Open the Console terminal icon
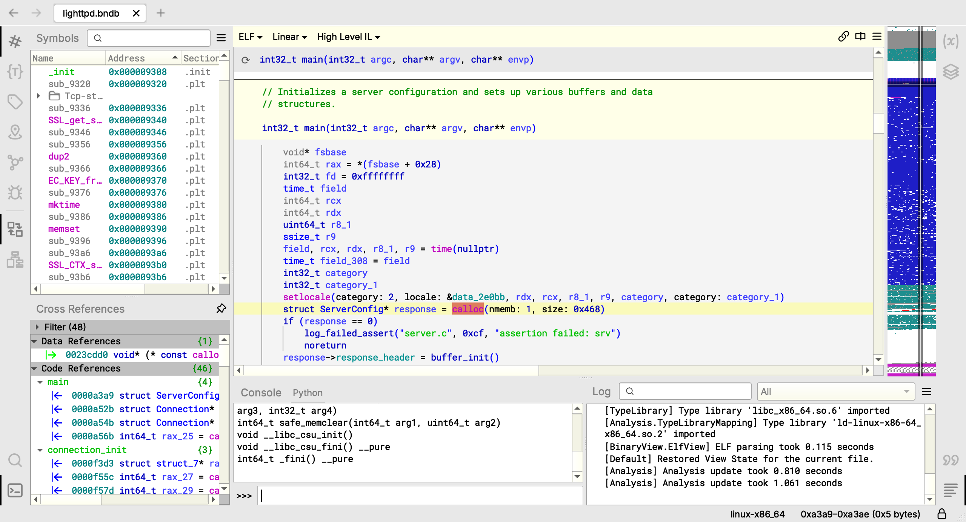 [15, 490]
